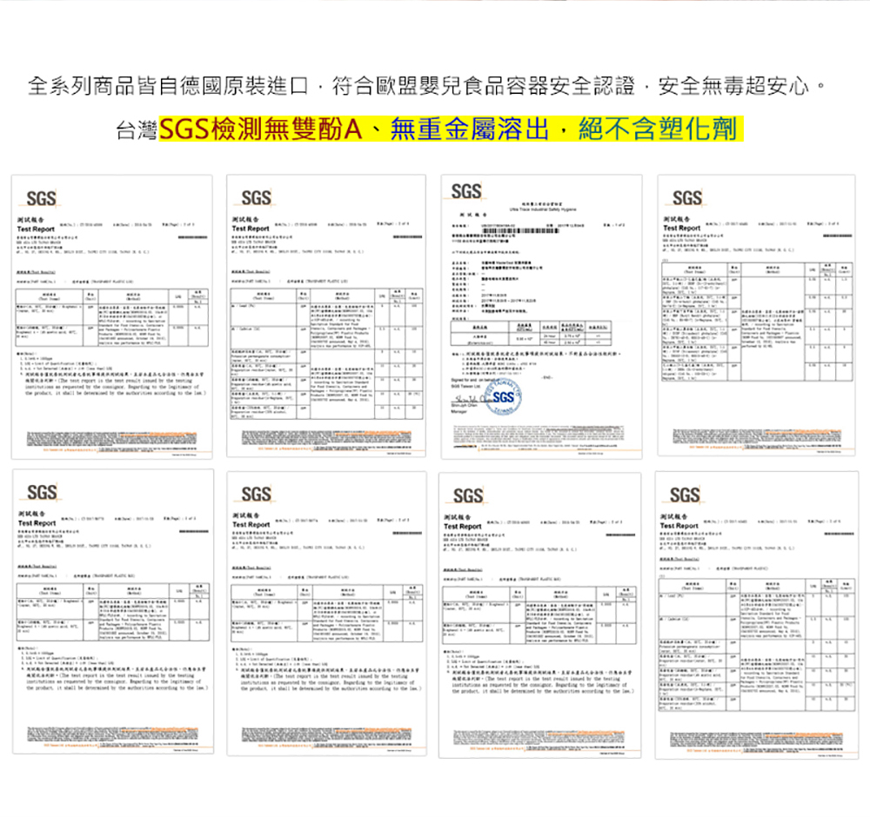The height and width of the screenshot is (817, 870).
Task: Open the last SGS report in the bottom row
Action: tap(757, 615)
